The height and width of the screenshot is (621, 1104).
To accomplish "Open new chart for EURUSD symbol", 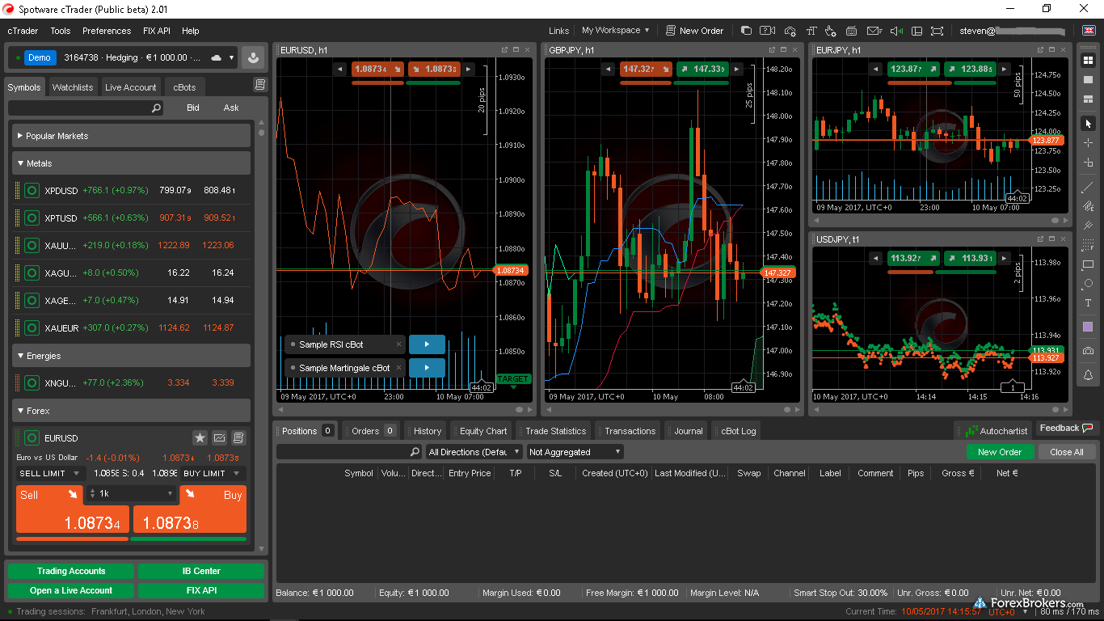I will (x=219, y=437).
